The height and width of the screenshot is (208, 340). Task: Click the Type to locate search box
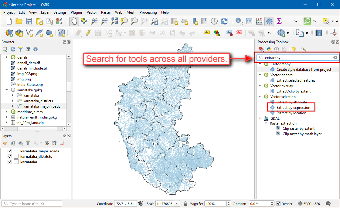click(32, 203)
